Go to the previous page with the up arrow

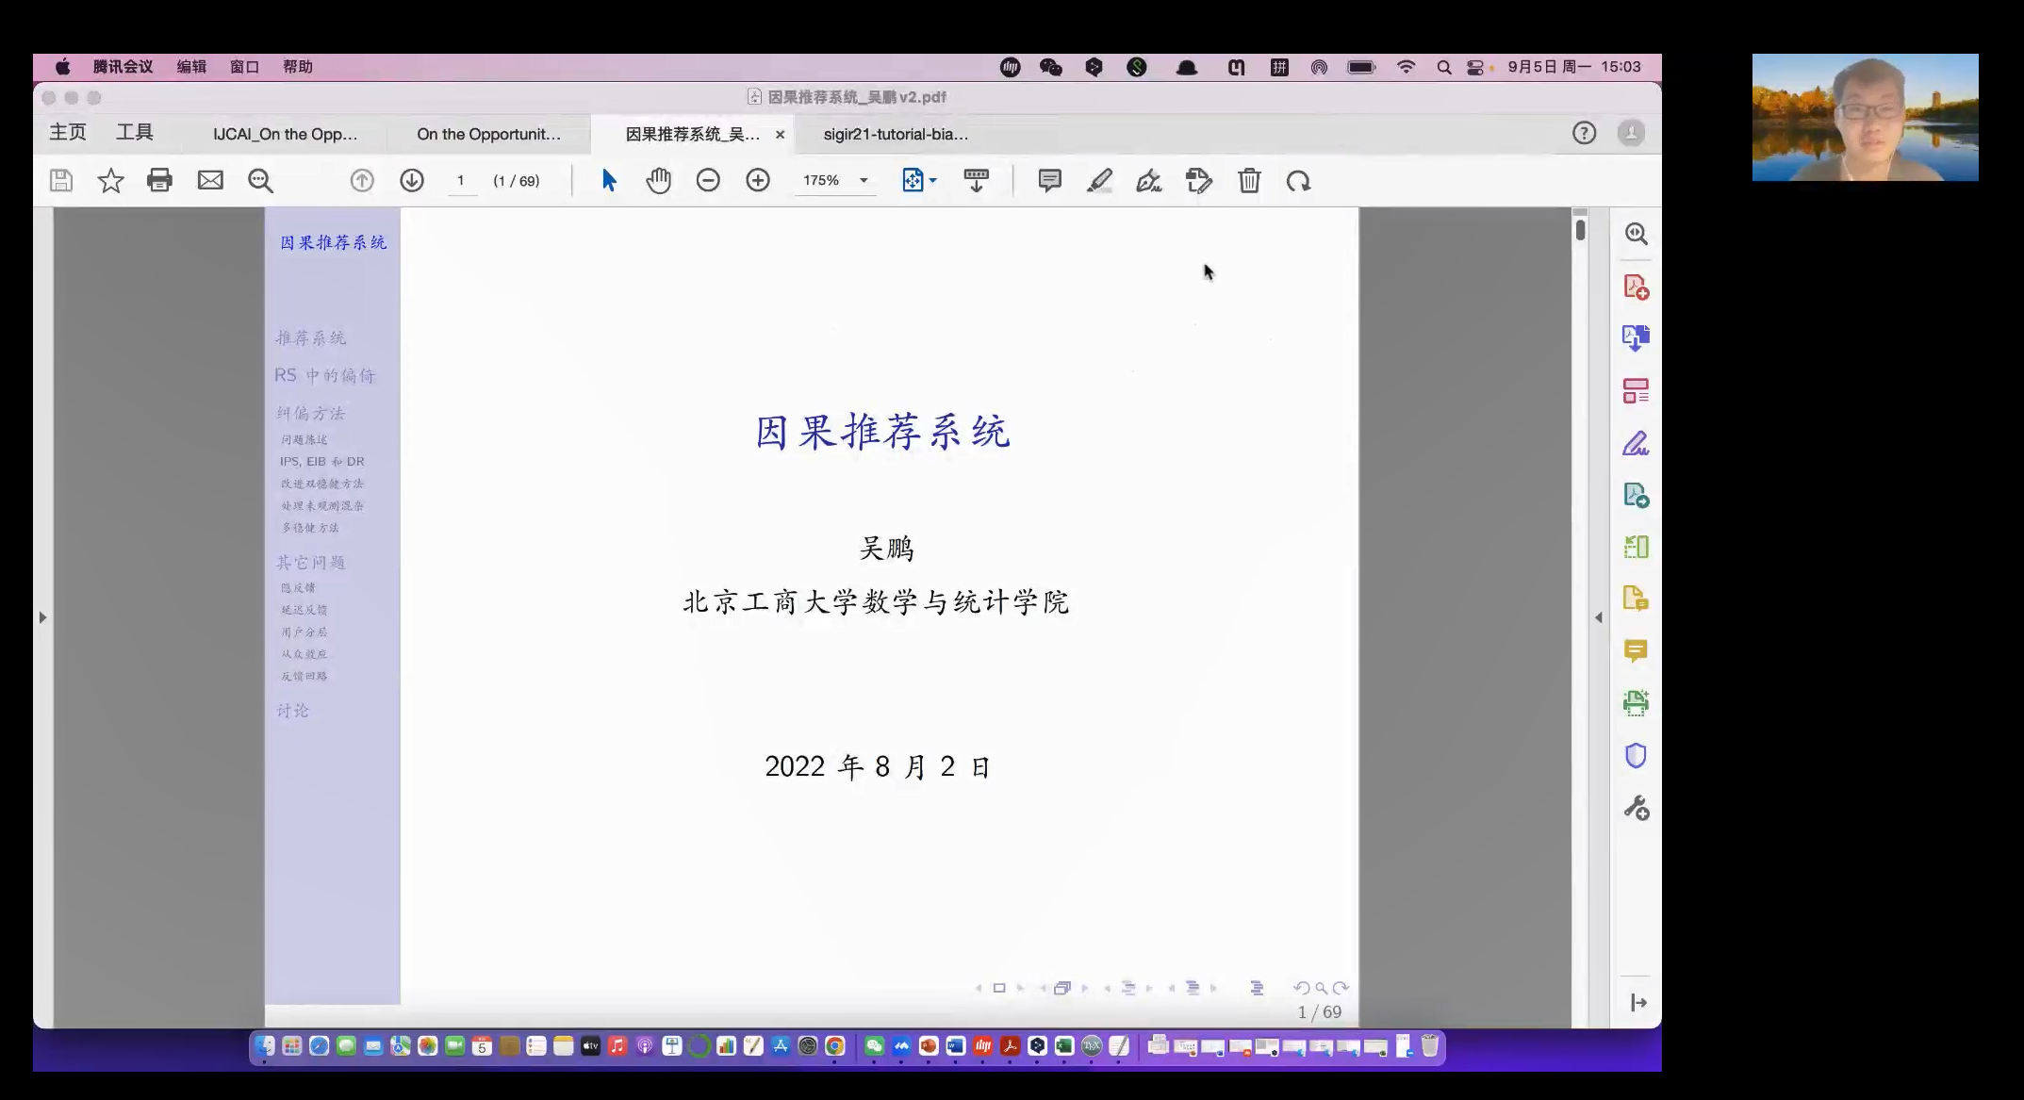(362, 180)
